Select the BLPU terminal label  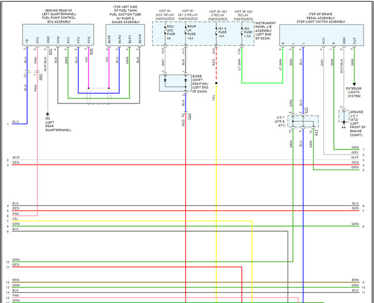[120, 40]
